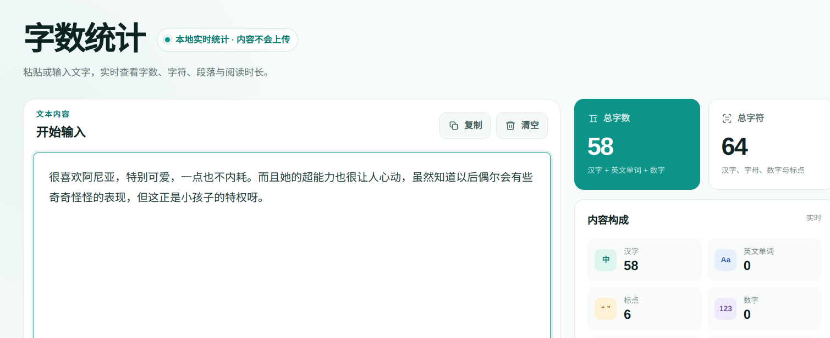Select the 总字数 58 card
The image size is (830, 338).
coord(637,144)
